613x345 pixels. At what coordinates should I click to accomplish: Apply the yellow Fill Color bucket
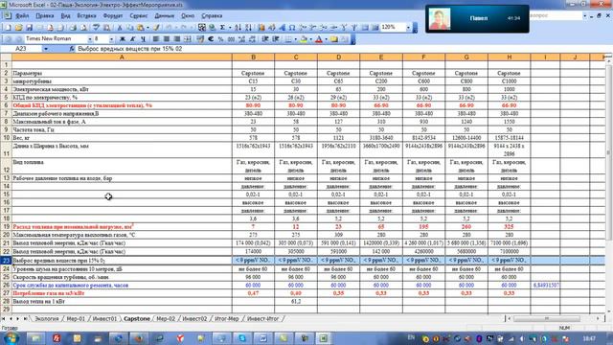tap(304, 38)
